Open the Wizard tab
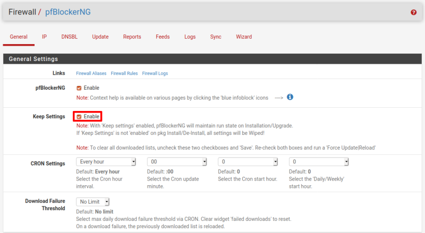425x233 pixels. click(x=244, y=37)
